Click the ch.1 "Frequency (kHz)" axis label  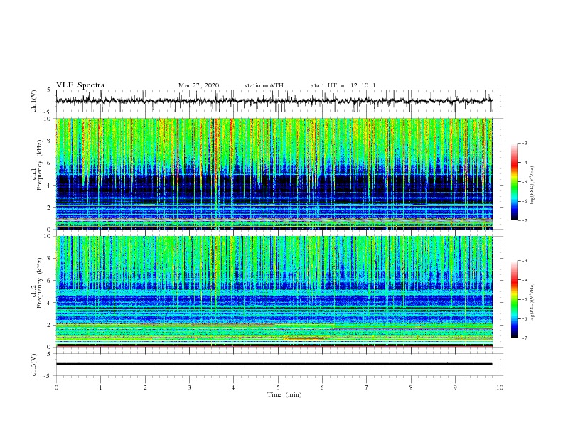click(x=39, y=166)
